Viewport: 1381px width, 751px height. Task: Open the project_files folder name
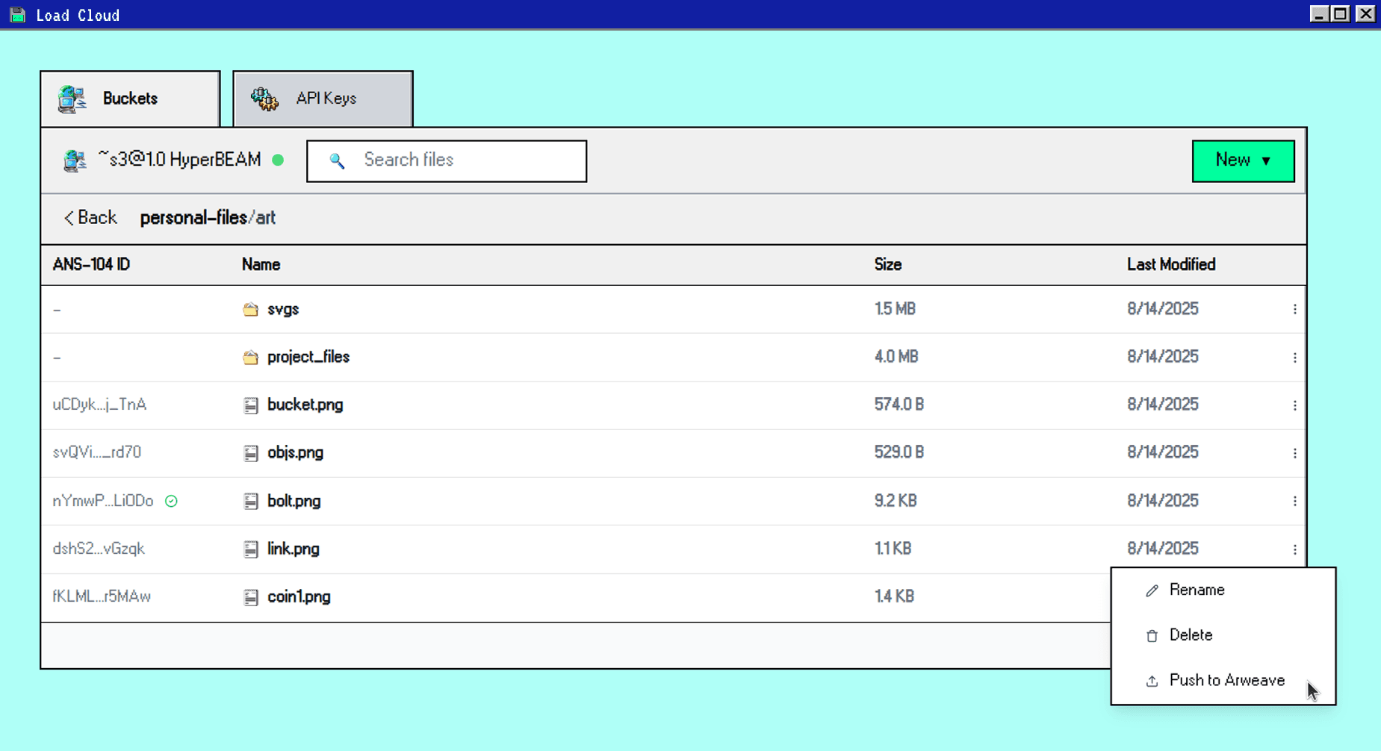(308, 357)
